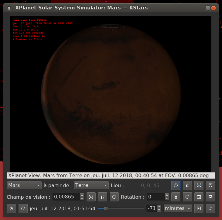Maximize the XPlanet simulator window
This screenshot has width=222, height=220.
[x=208, y=8]
